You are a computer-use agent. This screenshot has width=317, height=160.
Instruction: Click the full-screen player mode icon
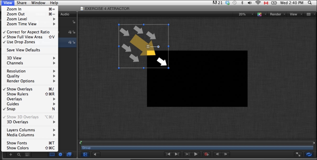pos(298,154)
